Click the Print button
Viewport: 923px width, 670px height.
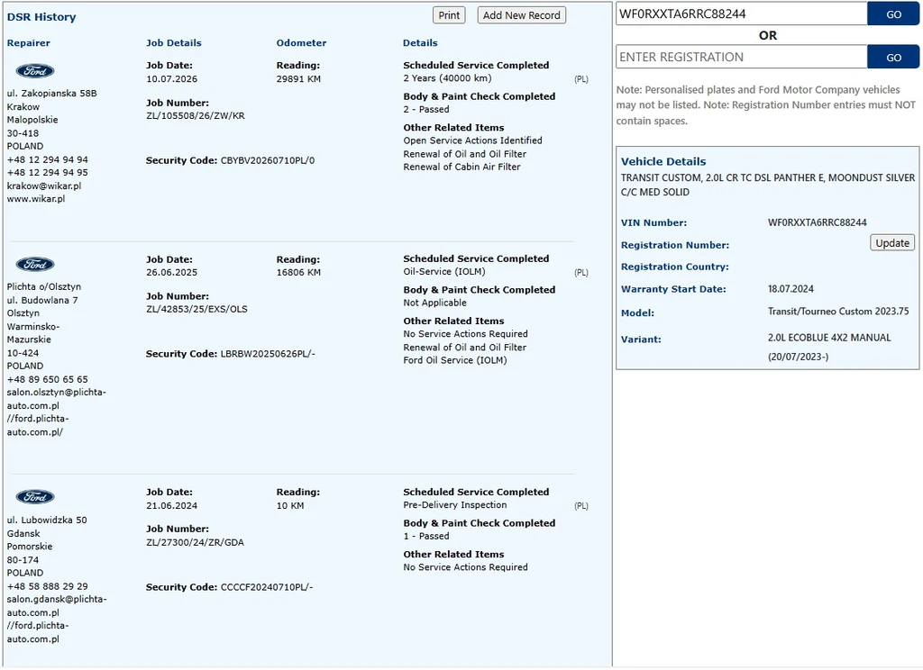tap(449, 15)
